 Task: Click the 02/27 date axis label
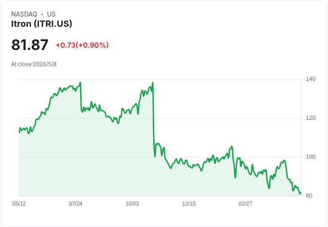246,203
